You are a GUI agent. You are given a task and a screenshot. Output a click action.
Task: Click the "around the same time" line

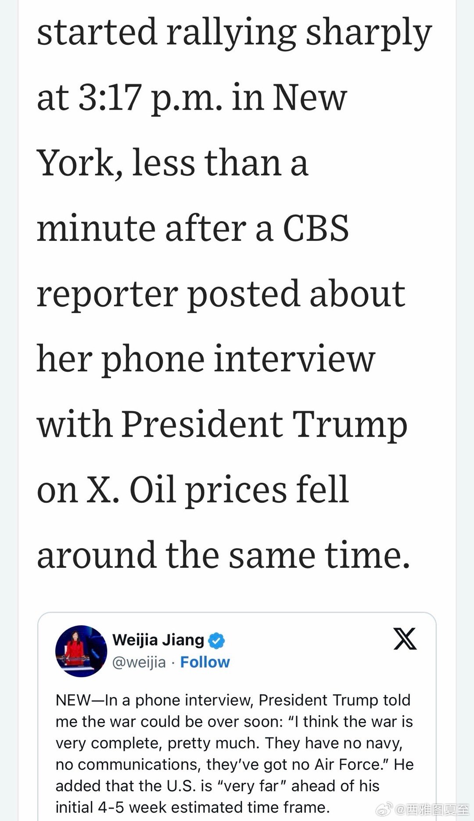point(223,555)
